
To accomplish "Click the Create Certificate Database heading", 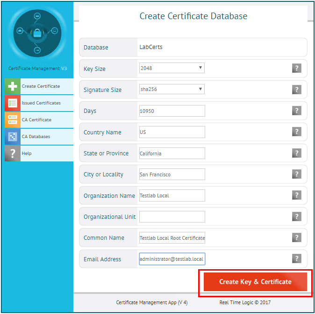I will 193,16.
